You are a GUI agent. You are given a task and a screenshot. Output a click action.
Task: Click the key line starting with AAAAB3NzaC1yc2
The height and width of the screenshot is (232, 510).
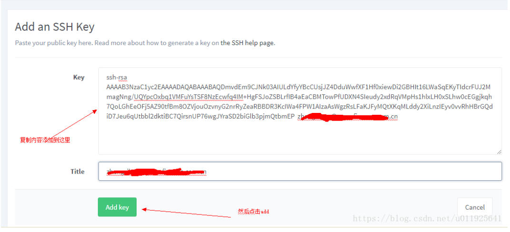coord(298,87)
